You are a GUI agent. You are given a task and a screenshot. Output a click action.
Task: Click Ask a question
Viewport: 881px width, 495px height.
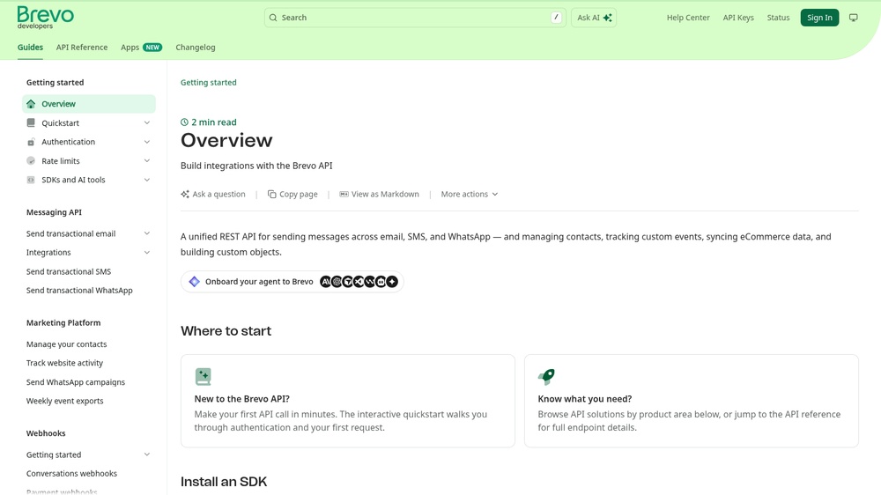point(213,194)
